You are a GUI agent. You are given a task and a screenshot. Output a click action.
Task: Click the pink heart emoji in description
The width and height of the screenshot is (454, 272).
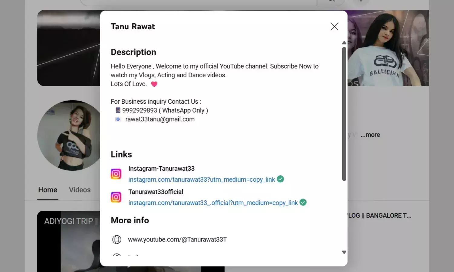pos(154,84)
